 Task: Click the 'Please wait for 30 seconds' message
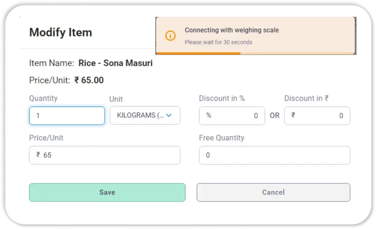(x=218, y=42)
